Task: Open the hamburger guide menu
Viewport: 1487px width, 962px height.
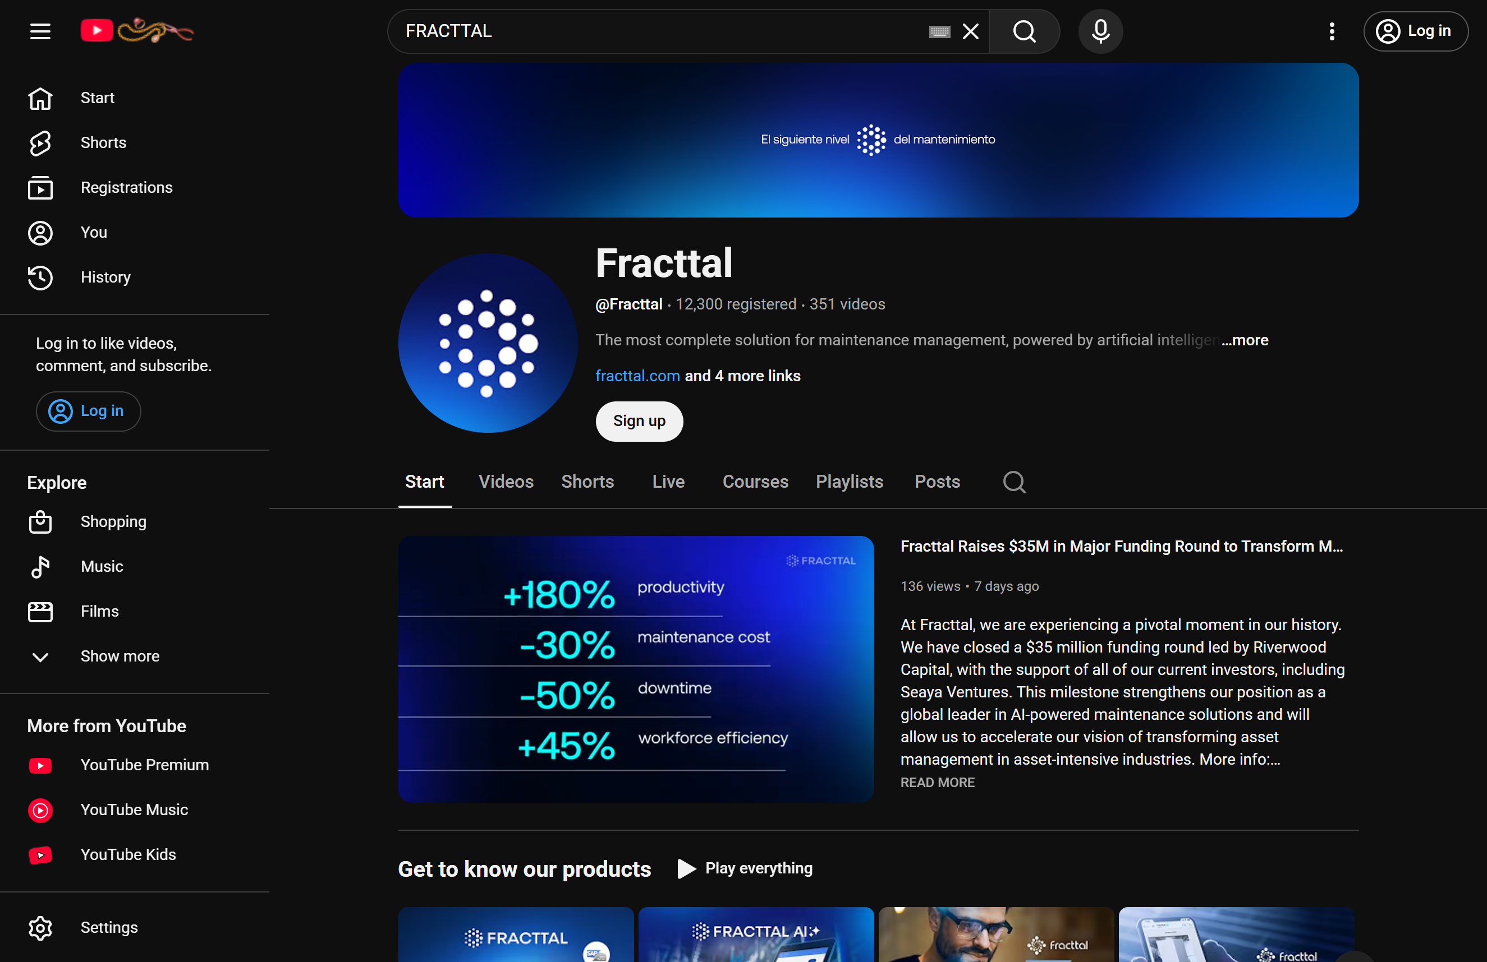Action: coord(40,31)
